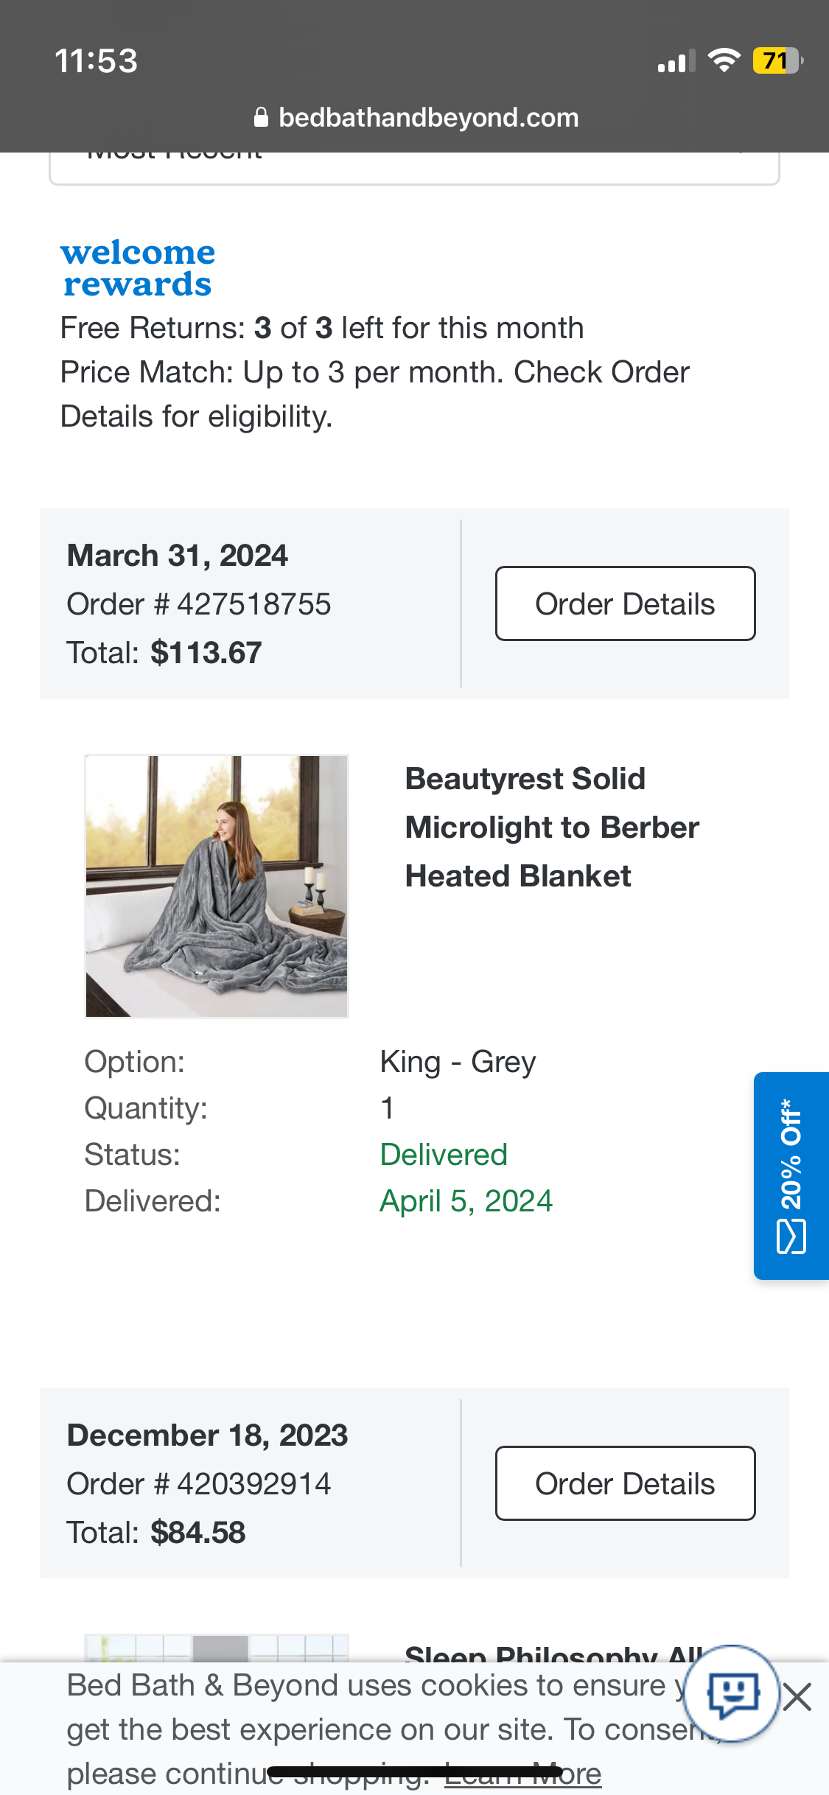Open the Most Recent sort dropdown
829x1795 pixels.
pos(414,167)
